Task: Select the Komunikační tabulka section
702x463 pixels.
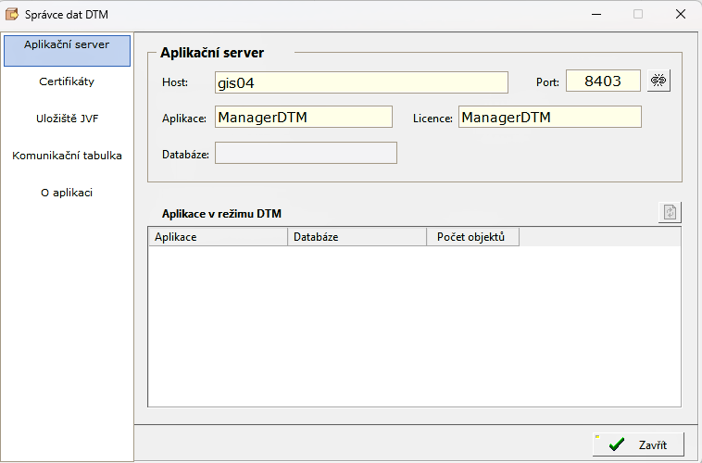Action: pyautogui.click(x=67, y=156)
